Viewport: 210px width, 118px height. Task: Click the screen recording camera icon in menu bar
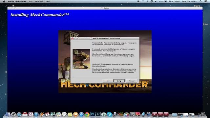click(138, 1)
